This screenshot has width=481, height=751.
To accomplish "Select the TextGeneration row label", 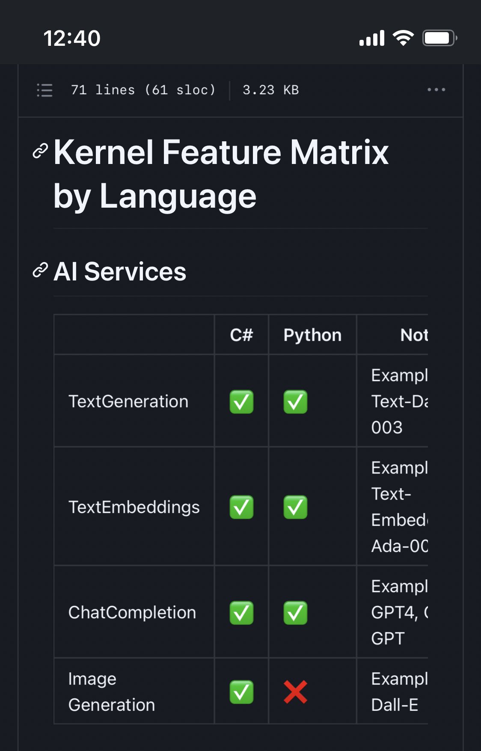I will tap(128, 402).
